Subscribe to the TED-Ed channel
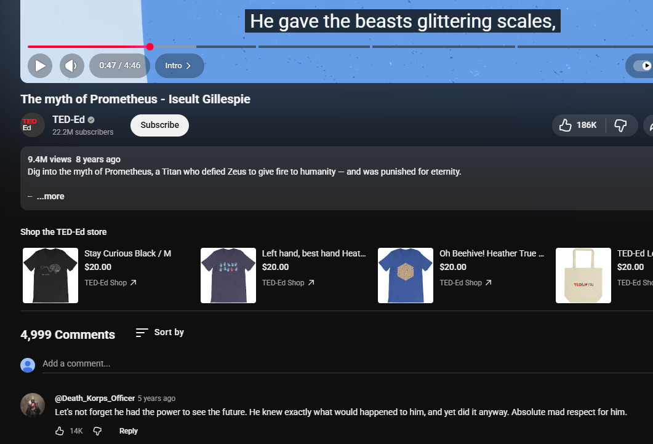Image resolution: width=653 pixels, height=444 pixels. tap(159, 125)
